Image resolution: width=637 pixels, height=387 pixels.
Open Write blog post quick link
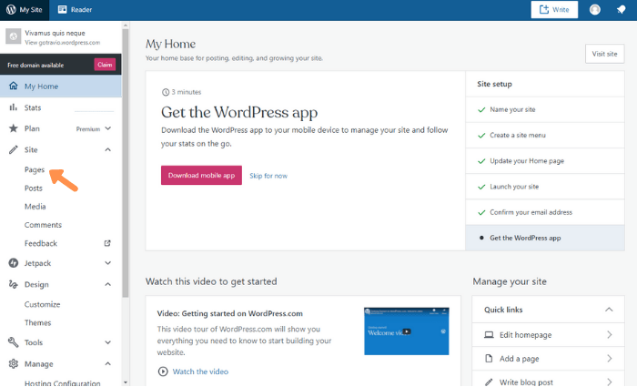coord(548,380)
